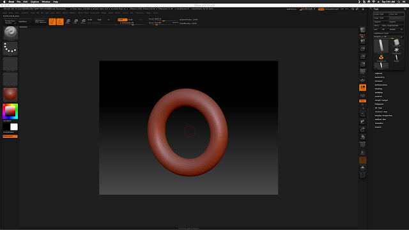The height and width of the screenshot is (230, 409).
Task: Adjust the Focal Shift slider
Action: (x=164, y=19)
